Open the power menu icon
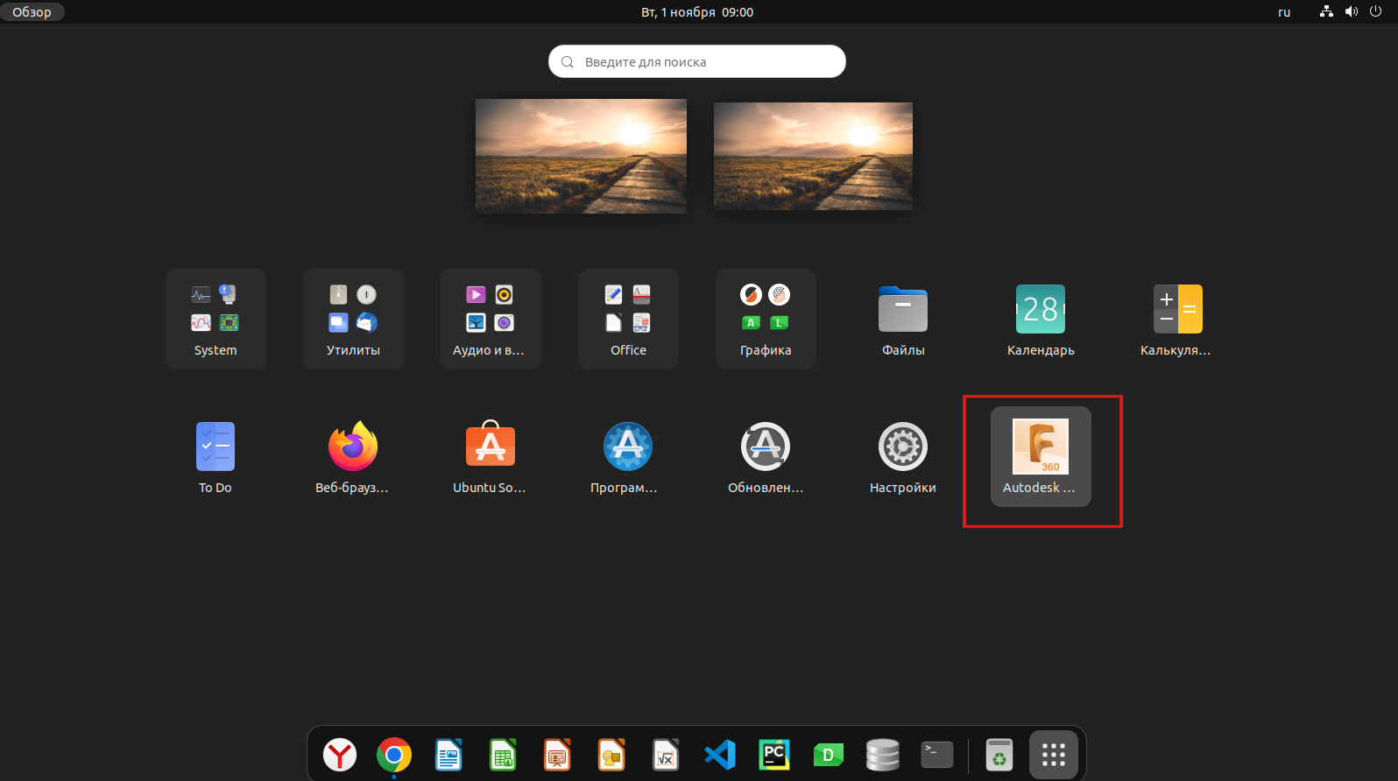Image resolution: width=1398 pixels, height=781 pixels. tap(1375, 11)
